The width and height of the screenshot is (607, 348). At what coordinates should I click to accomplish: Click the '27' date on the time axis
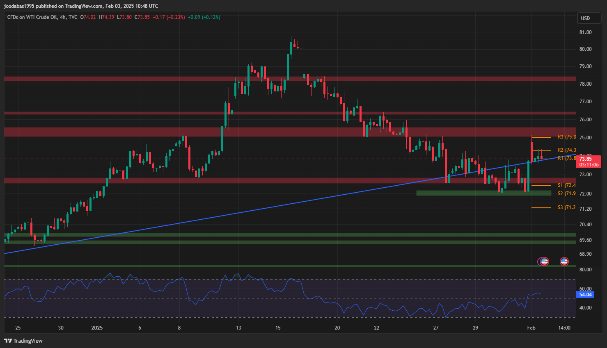pyautogui.click(x=436, y=328)
